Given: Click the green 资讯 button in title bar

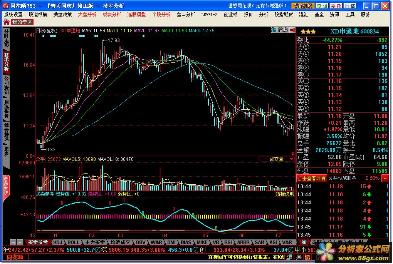Looking at the screenshot, I should click(x=322, y=6).
